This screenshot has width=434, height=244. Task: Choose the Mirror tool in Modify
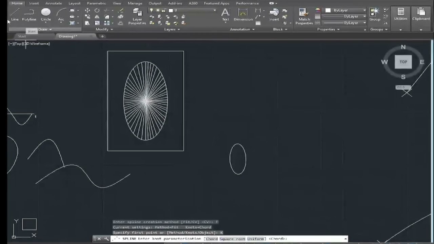[x=97, y=17]
